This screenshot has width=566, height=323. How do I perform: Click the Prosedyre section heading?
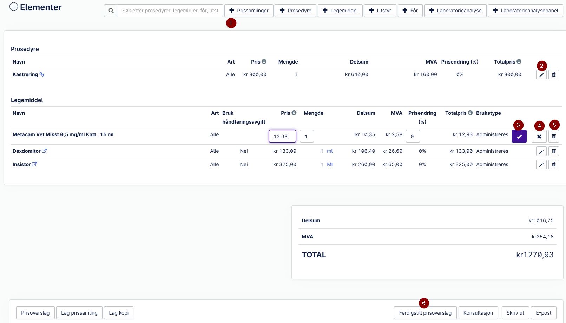pos(25,49)
